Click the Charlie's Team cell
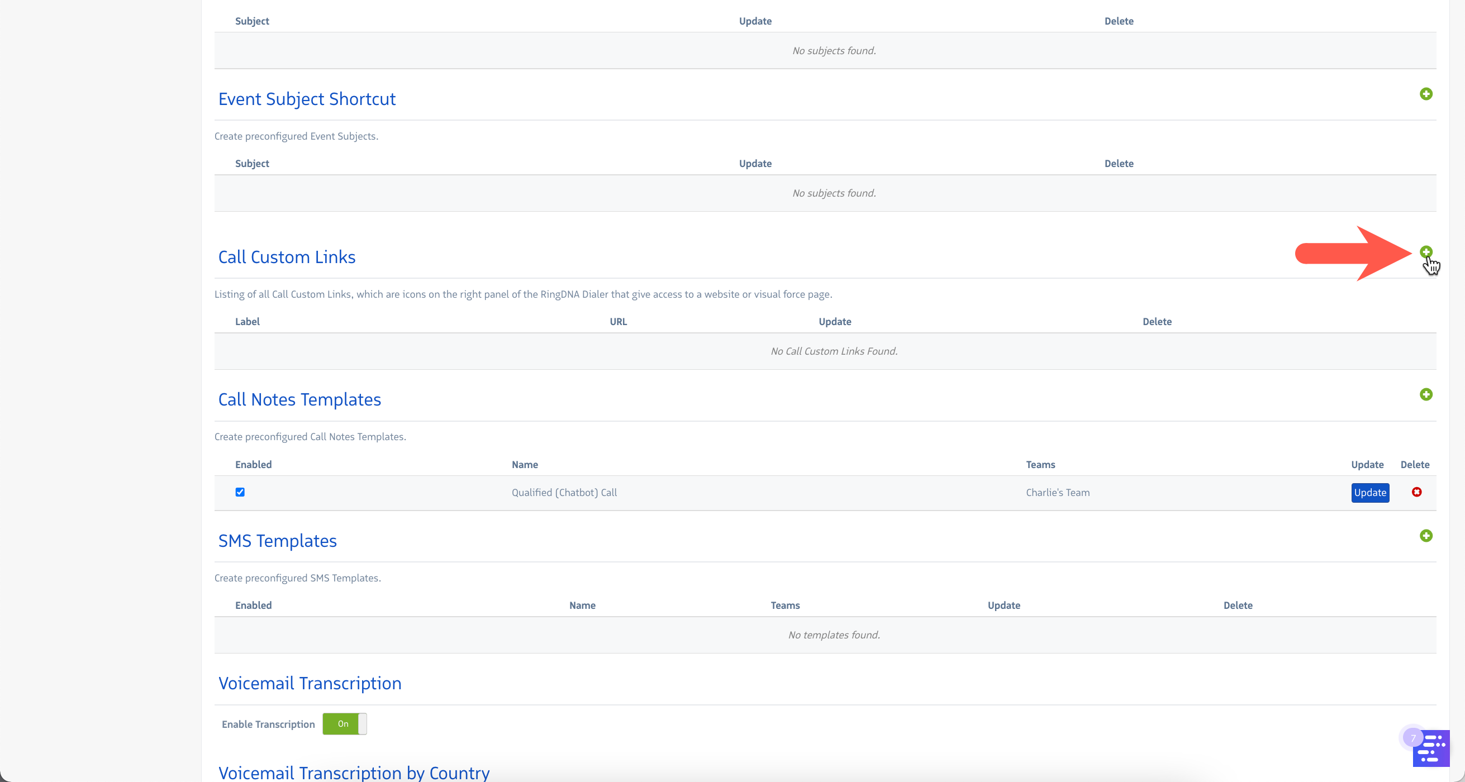 point(1057,493)
